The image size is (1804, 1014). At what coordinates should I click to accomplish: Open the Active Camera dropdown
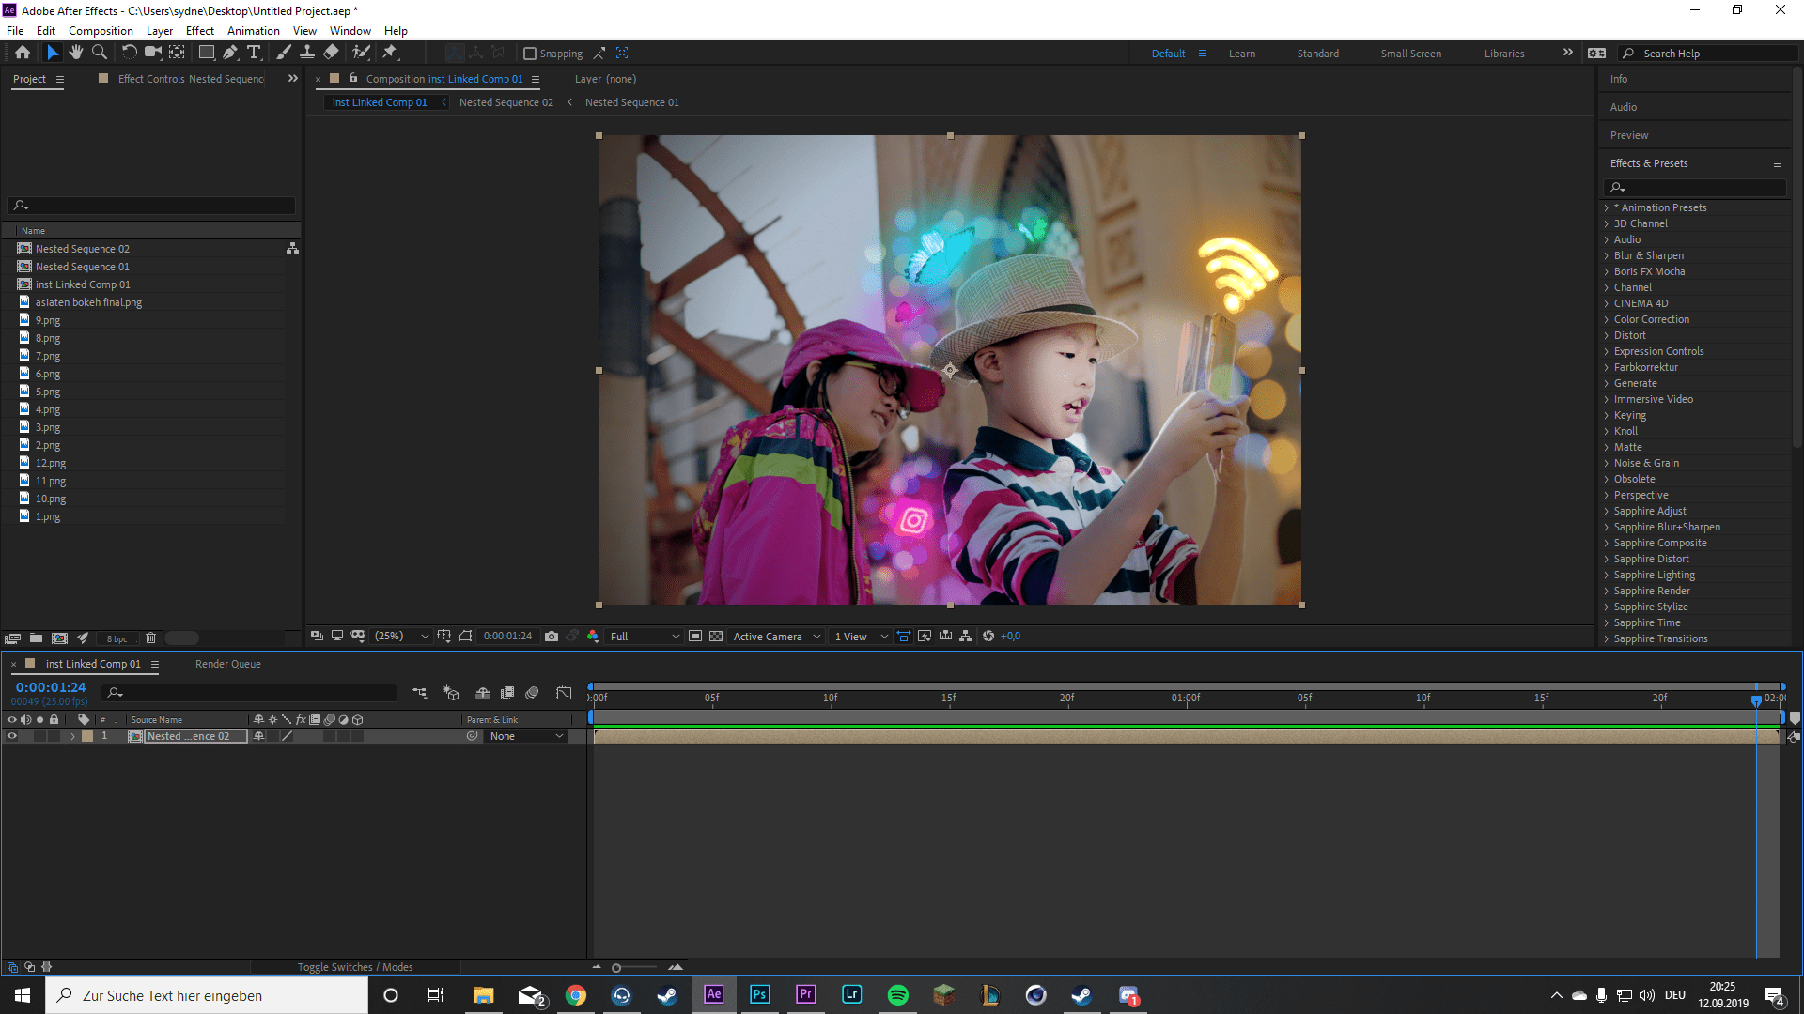pos(776,636)
